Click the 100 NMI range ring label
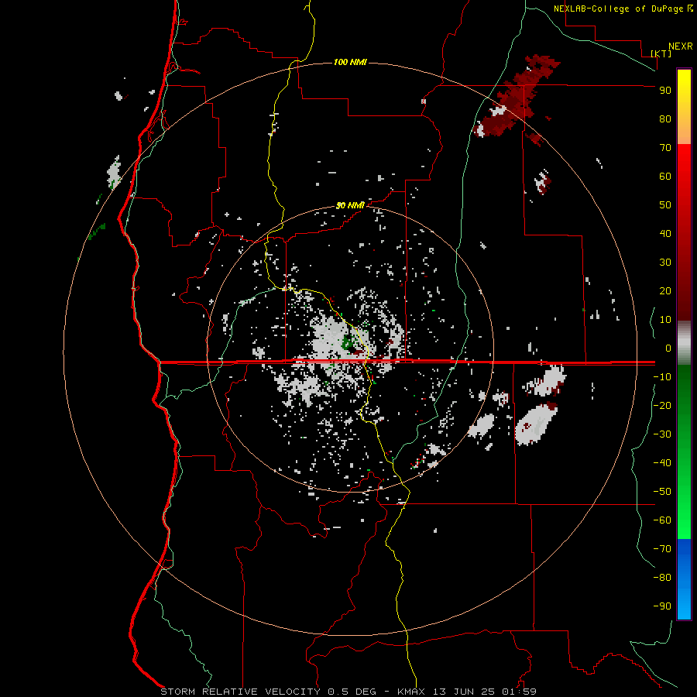The width and height of the screenshot is (697, 697). [x=350, y=62]
